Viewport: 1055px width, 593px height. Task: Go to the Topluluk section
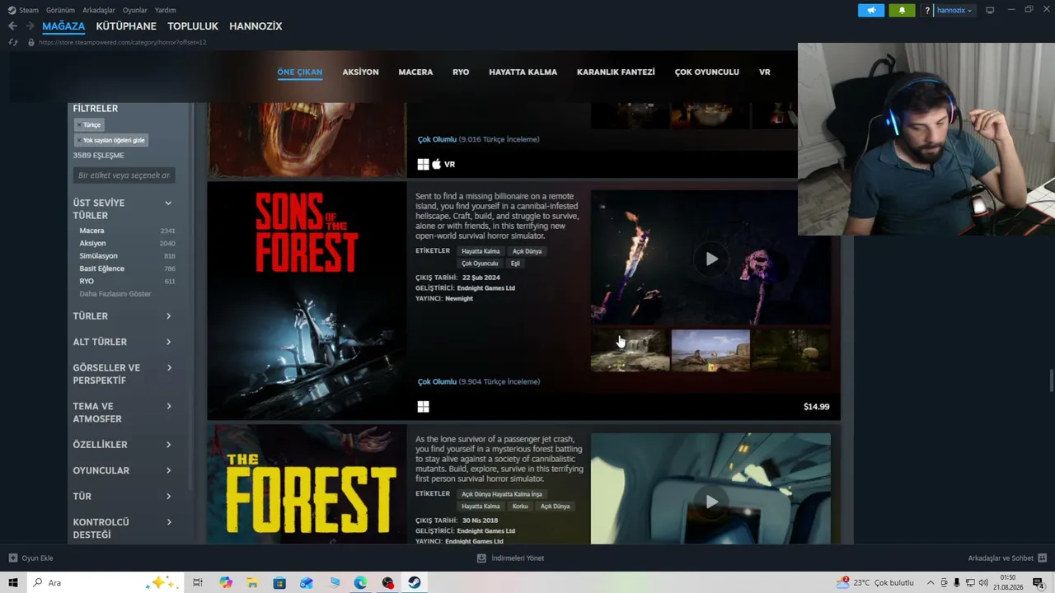coord(193,26)
